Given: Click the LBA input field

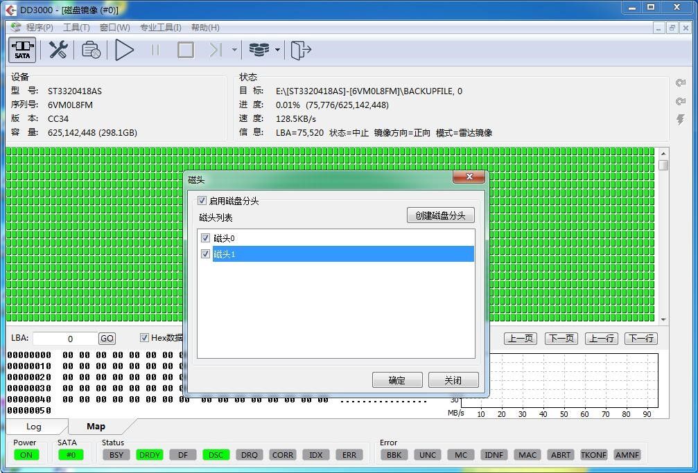Looking at the screenshot, I should click(65, 339).
